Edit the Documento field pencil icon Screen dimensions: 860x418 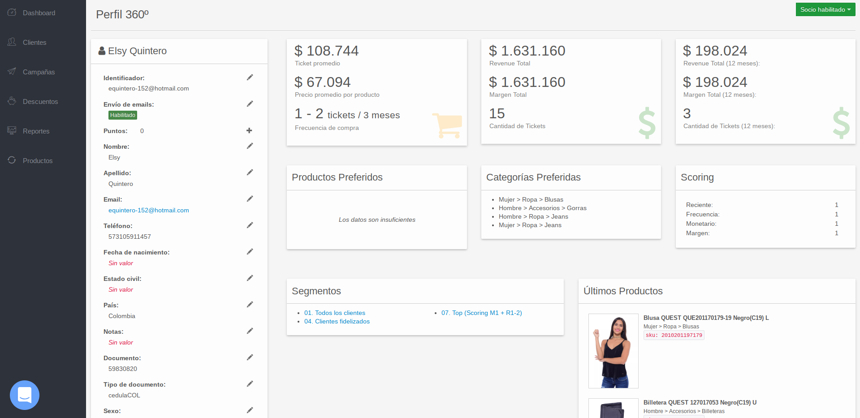coord(250,358)
